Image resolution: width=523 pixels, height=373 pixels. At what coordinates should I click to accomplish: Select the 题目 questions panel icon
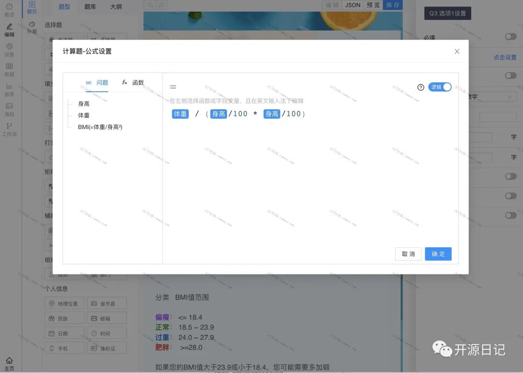pyautogui.click(x=32, y=4)
